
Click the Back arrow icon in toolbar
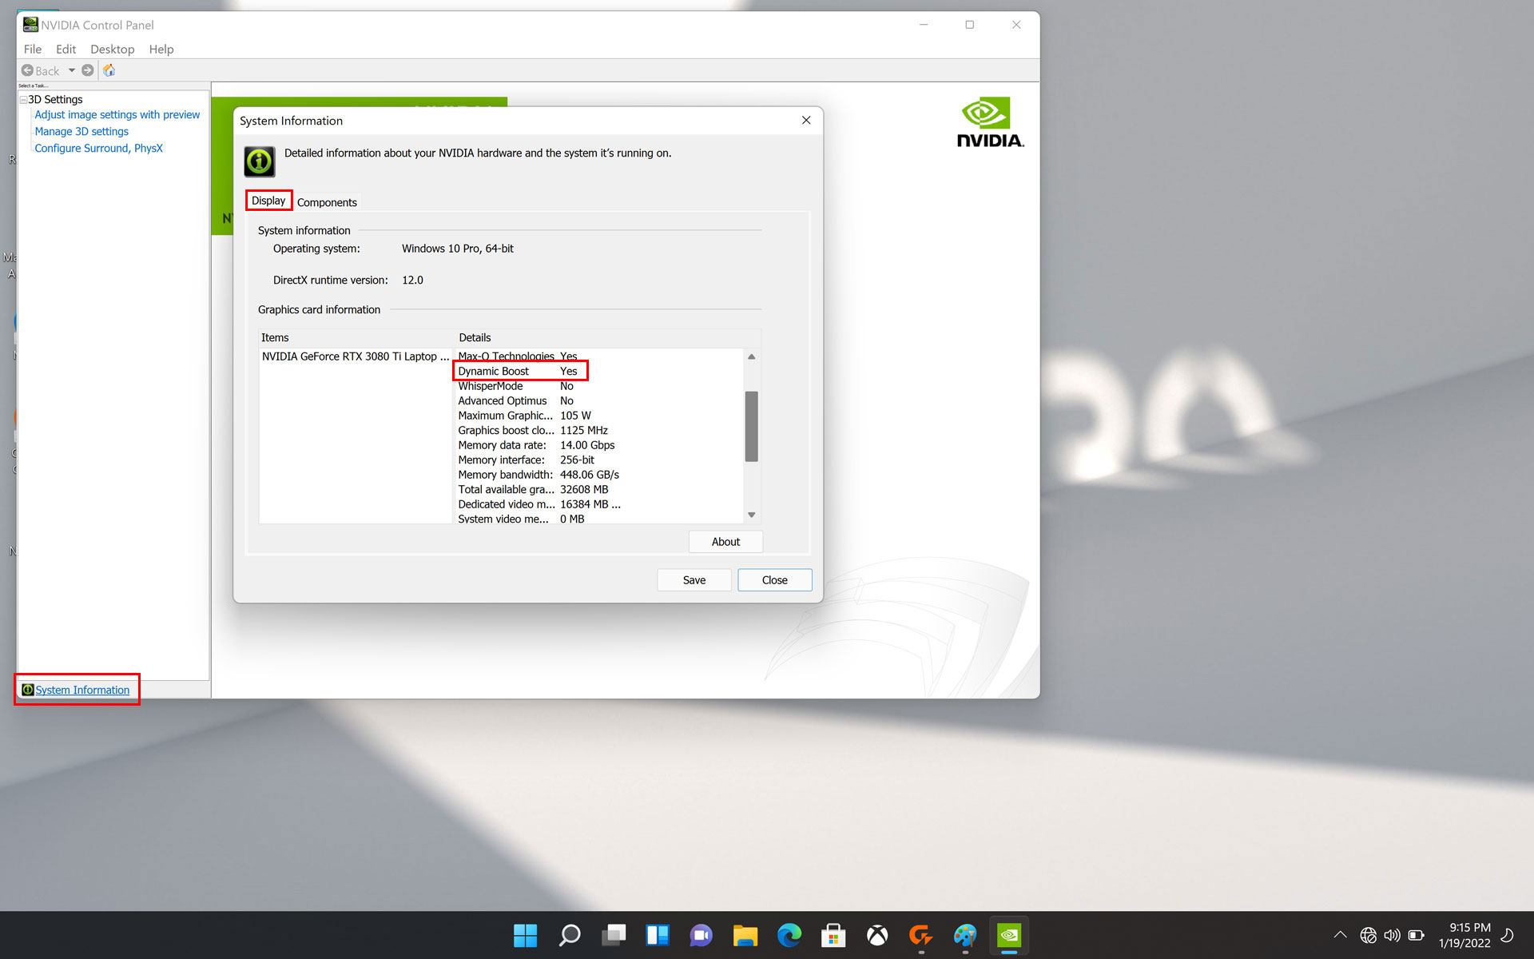27,70
